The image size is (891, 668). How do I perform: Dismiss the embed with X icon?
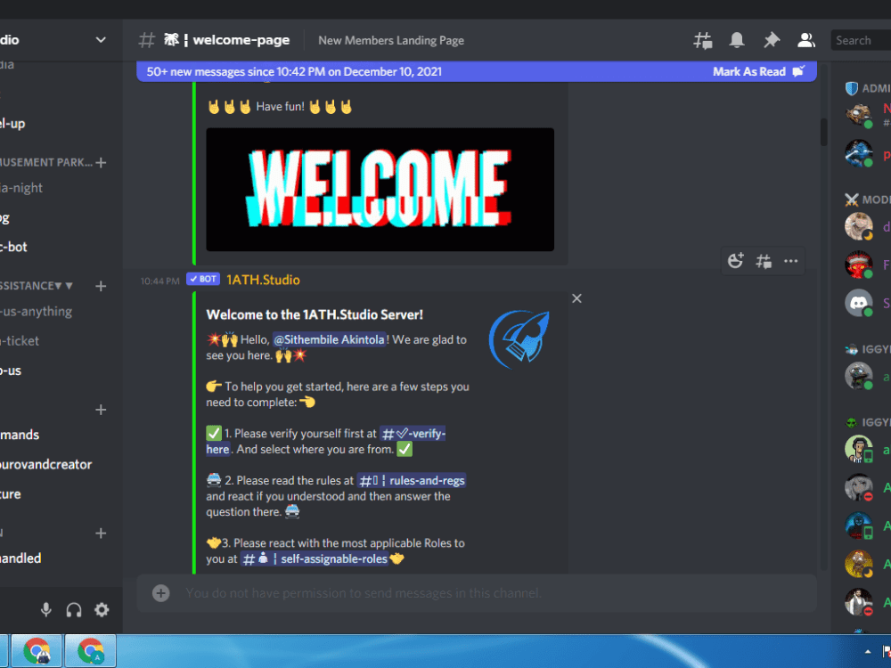576,298
